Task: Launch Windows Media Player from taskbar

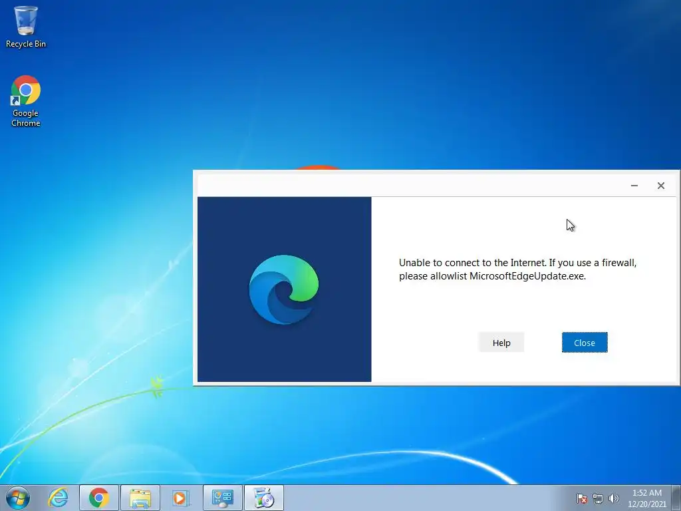Action: coord(181,498)
